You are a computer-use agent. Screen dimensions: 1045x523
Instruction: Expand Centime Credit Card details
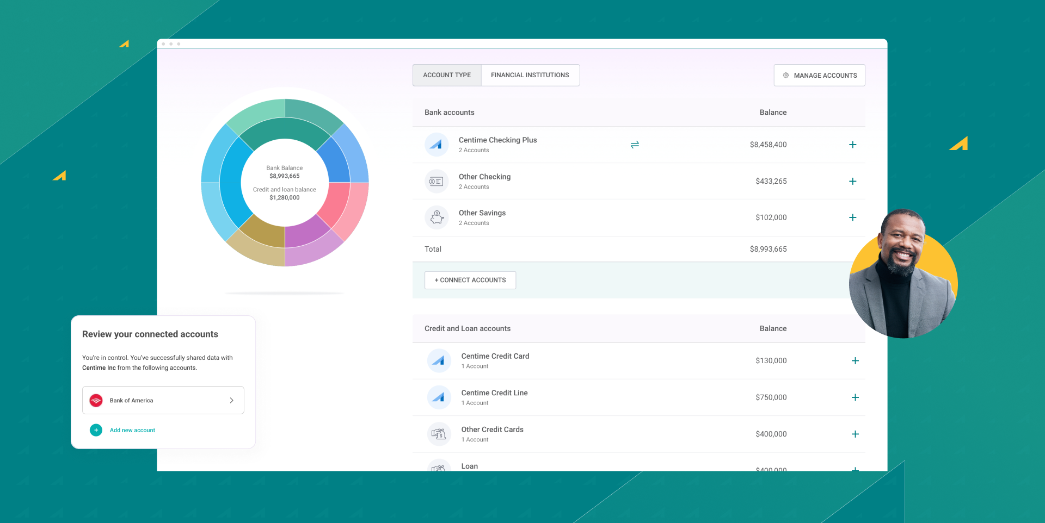855,360
